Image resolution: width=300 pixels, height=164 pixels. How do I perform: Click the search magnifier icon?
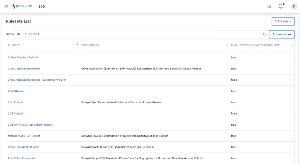point(264,34)
